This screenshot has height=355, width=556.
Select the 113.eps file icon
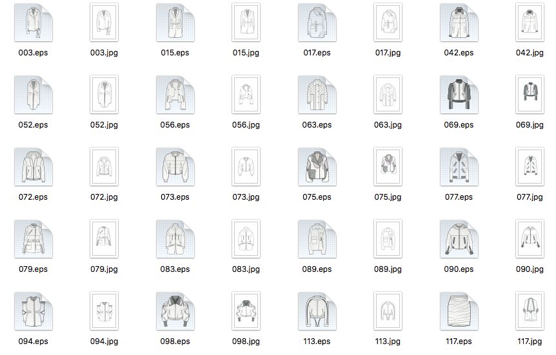point(317,312)
